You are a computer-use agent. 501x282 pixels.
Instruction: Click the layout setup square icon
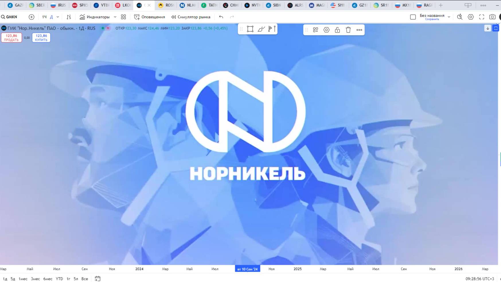click(413, 17)
